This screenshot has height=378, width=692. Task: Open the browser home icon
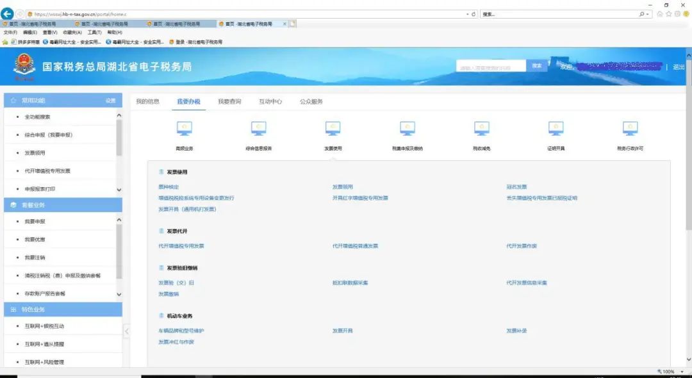point(660,14)
